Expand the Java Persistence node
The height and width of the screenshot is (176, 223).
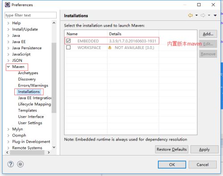[x=8, y=48]
